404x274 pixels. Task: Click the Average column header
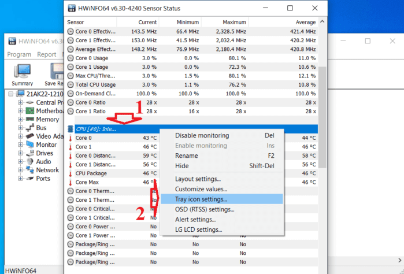coord(283,22)
